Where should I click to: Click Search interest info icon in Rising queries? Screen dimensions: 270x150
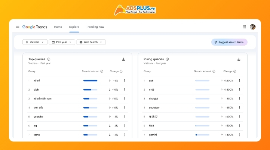(214, 71)
